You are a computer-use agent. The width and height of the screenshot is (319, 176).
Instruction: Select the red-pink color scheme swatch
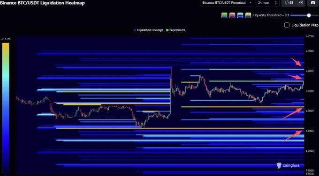tap(232, 15)
